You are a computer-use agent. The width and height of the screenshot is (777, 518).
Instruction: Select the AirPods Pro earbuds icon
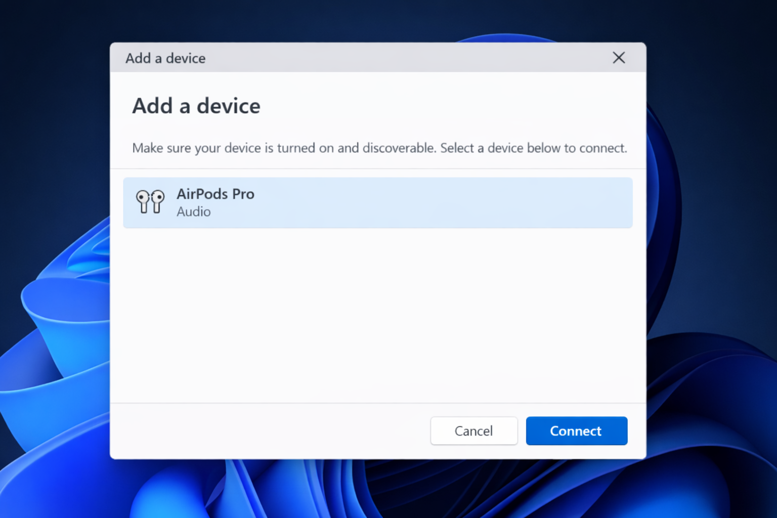(x=150, y=202)
